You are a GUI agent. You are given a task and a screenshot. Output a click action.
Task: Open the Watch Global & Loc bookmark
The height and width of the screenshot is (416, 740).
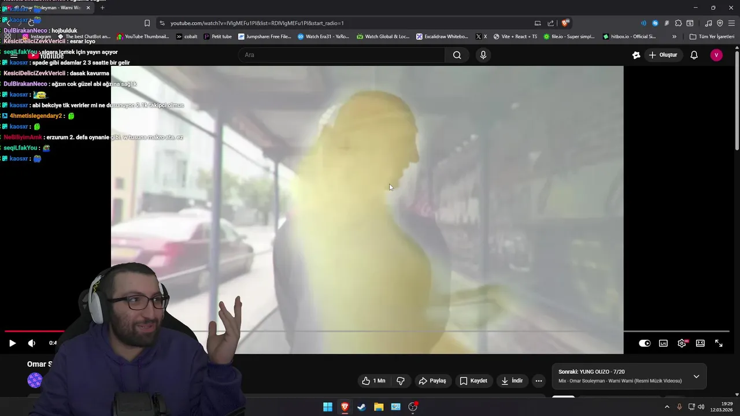(x=383, y=36)
